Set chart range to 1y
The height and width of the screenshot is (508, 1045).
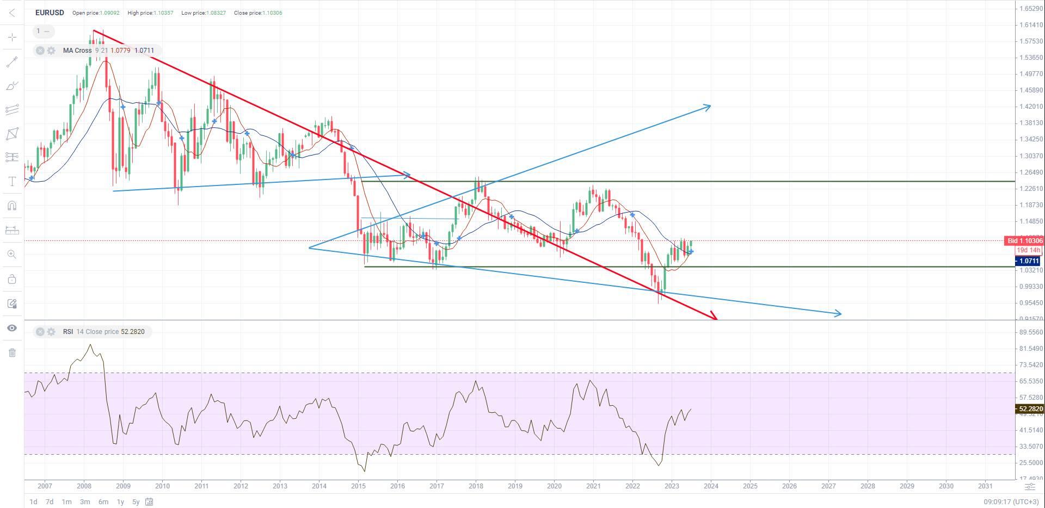tap(120, 501)
